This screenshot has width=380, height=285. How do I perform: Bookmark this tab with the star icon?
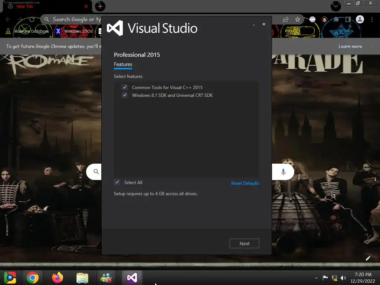point(298,19)
